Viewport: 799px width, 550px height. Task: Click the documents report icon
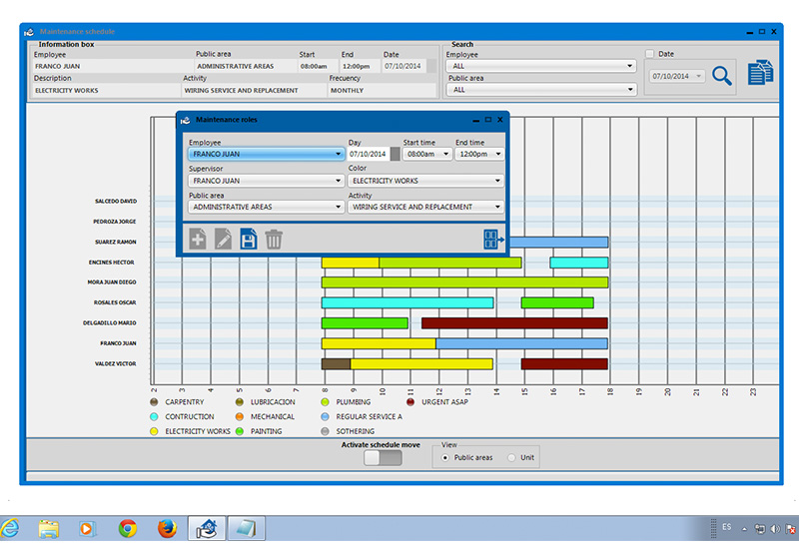pyautogui.click(x=761, y=73)
